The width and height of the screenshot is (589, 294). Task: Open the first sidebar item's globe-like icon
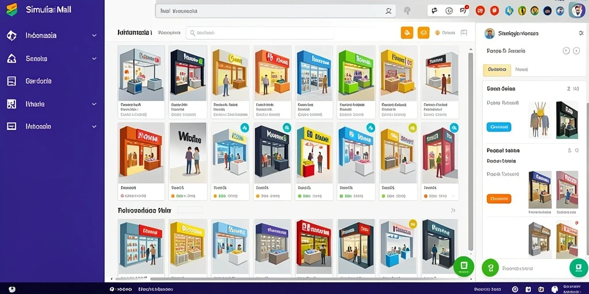point(12,36)
